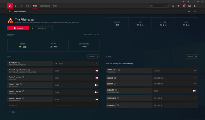The image size is (205, 120).
Task: Click the 16 分钟 session value
Action: (x=163, y=25)
